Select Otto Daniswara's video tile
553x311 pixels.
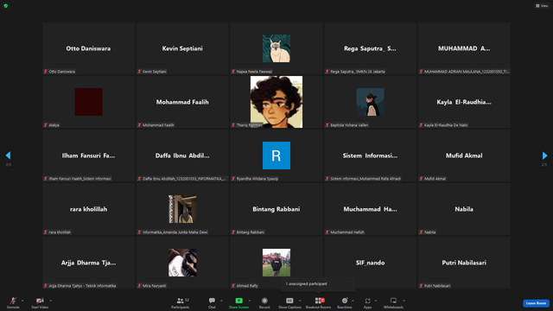(x=88, y=48)
